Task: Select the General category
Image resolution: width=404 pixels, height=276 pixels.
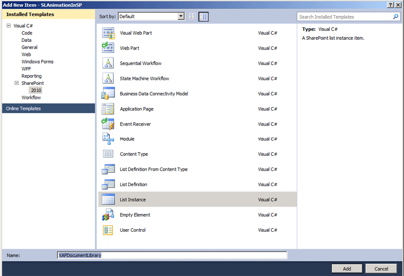Action: pyautogui.click(x=29, y=47)
